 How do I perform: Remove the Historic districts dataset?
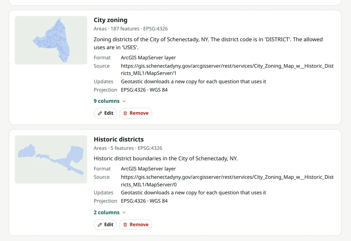[136, 224]
